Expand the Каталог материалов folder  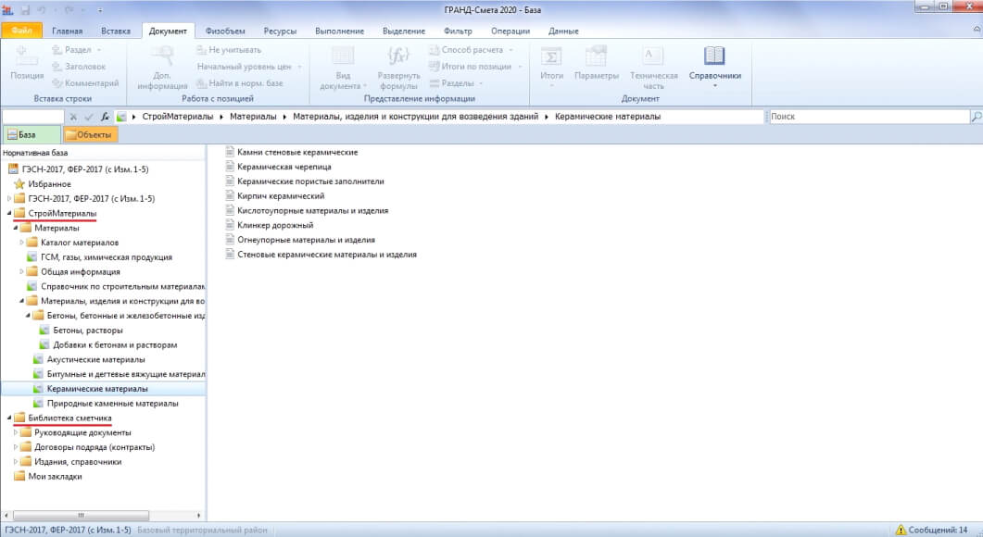pyautogui.click(x=21, y=243)
